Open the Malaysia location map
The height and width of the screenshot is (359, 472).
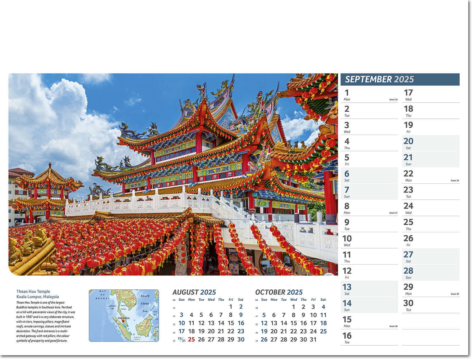pos(124,315)
